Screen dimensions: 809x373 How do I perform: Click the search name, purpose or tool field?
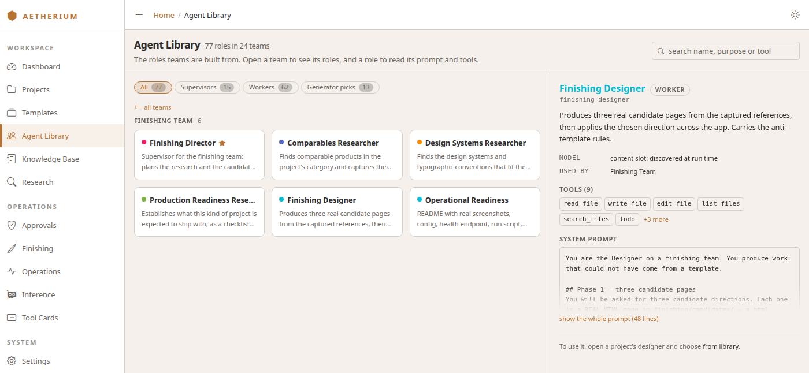[x=725, y=51]
